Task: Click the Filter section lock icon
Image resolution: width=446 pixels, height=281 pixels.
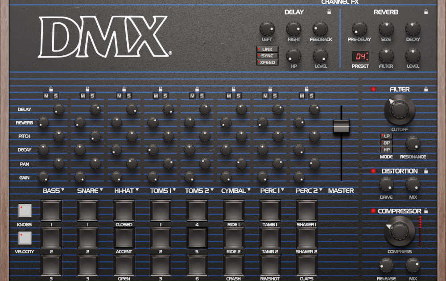Action: click(x=426, y=89)
